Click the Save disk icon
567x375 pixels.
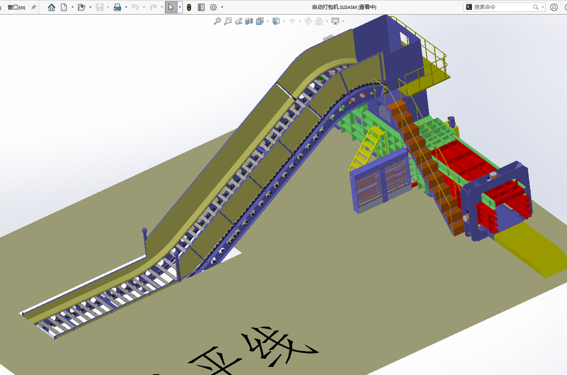(100, 7)
